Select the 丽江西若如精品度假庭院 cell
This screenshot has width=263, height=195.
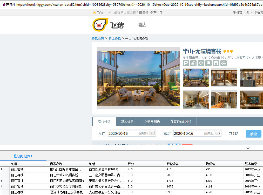(x=69, y=181)
